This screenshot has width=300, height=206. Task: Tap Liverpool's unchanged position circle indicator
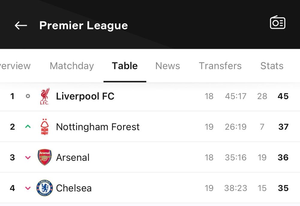click(x=28, y=96)
